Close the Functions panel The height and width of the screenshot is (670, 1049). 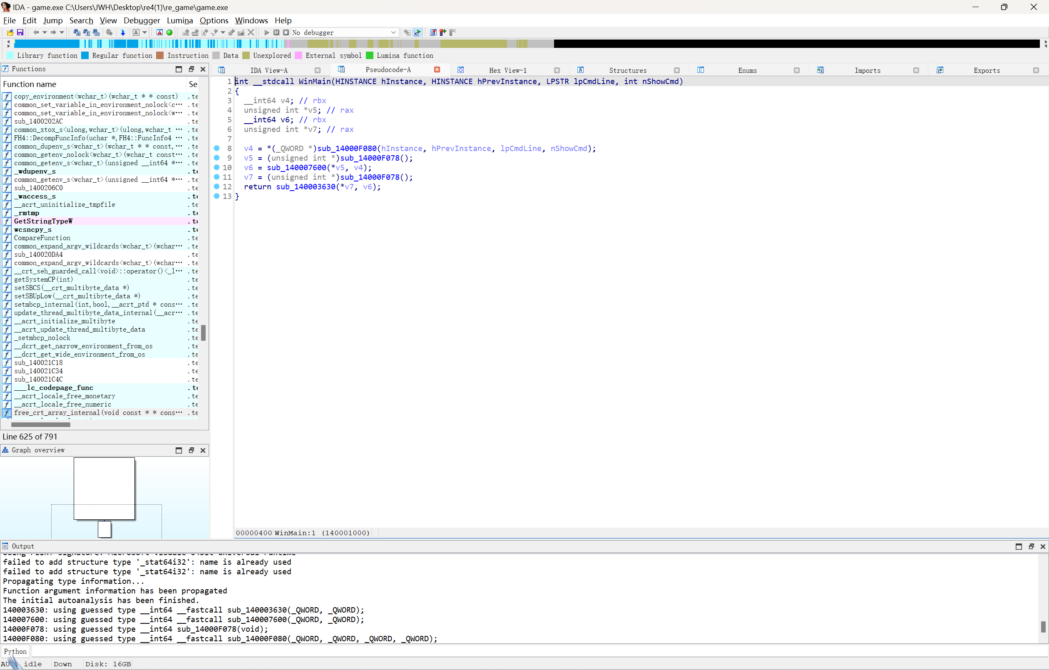tap(203, 69)
